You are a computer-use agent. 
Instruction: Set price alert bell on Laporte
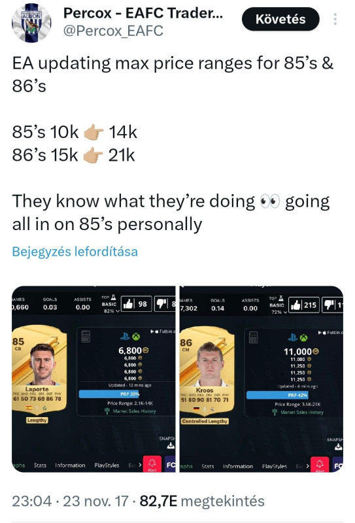click(x=152, y=464)
